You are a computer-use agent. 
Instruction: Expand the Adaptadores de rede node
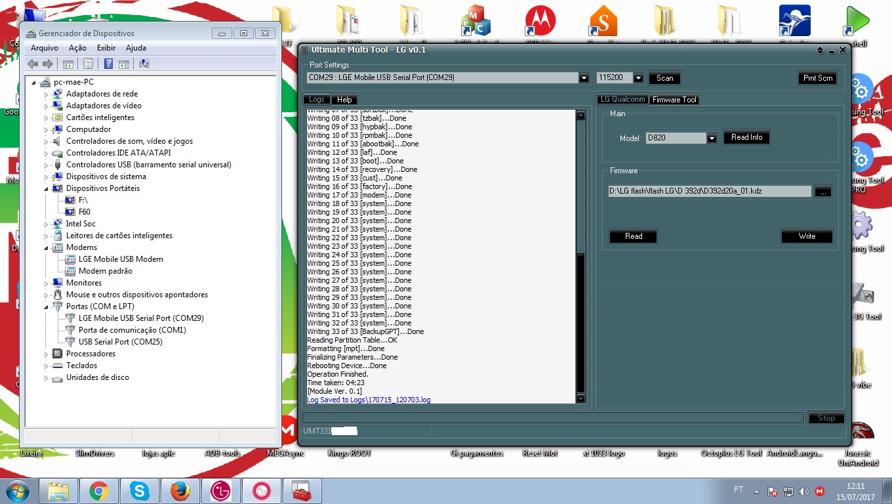coord(47,94)
